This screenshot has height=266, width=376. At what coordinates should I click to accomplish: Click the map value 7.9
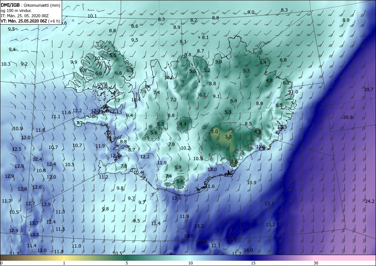[143, 92]
